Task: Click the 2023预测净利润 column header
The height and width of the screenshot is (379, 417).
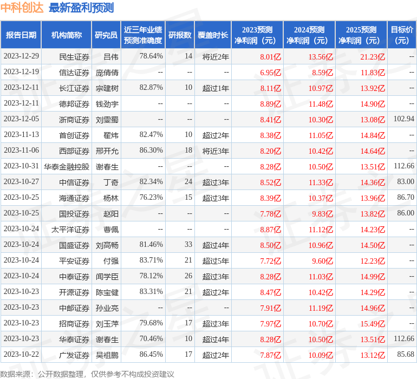Action: 257,35
